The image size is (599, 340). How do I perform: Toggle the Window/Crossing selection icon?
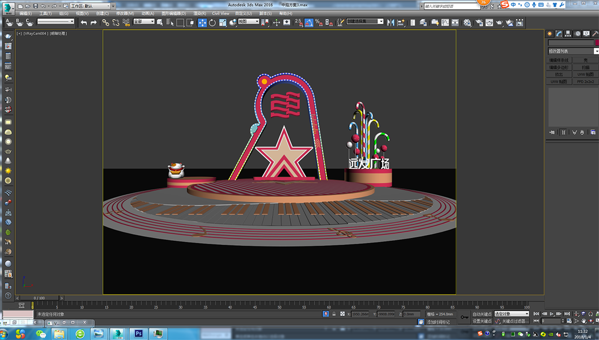click(190, 23)
